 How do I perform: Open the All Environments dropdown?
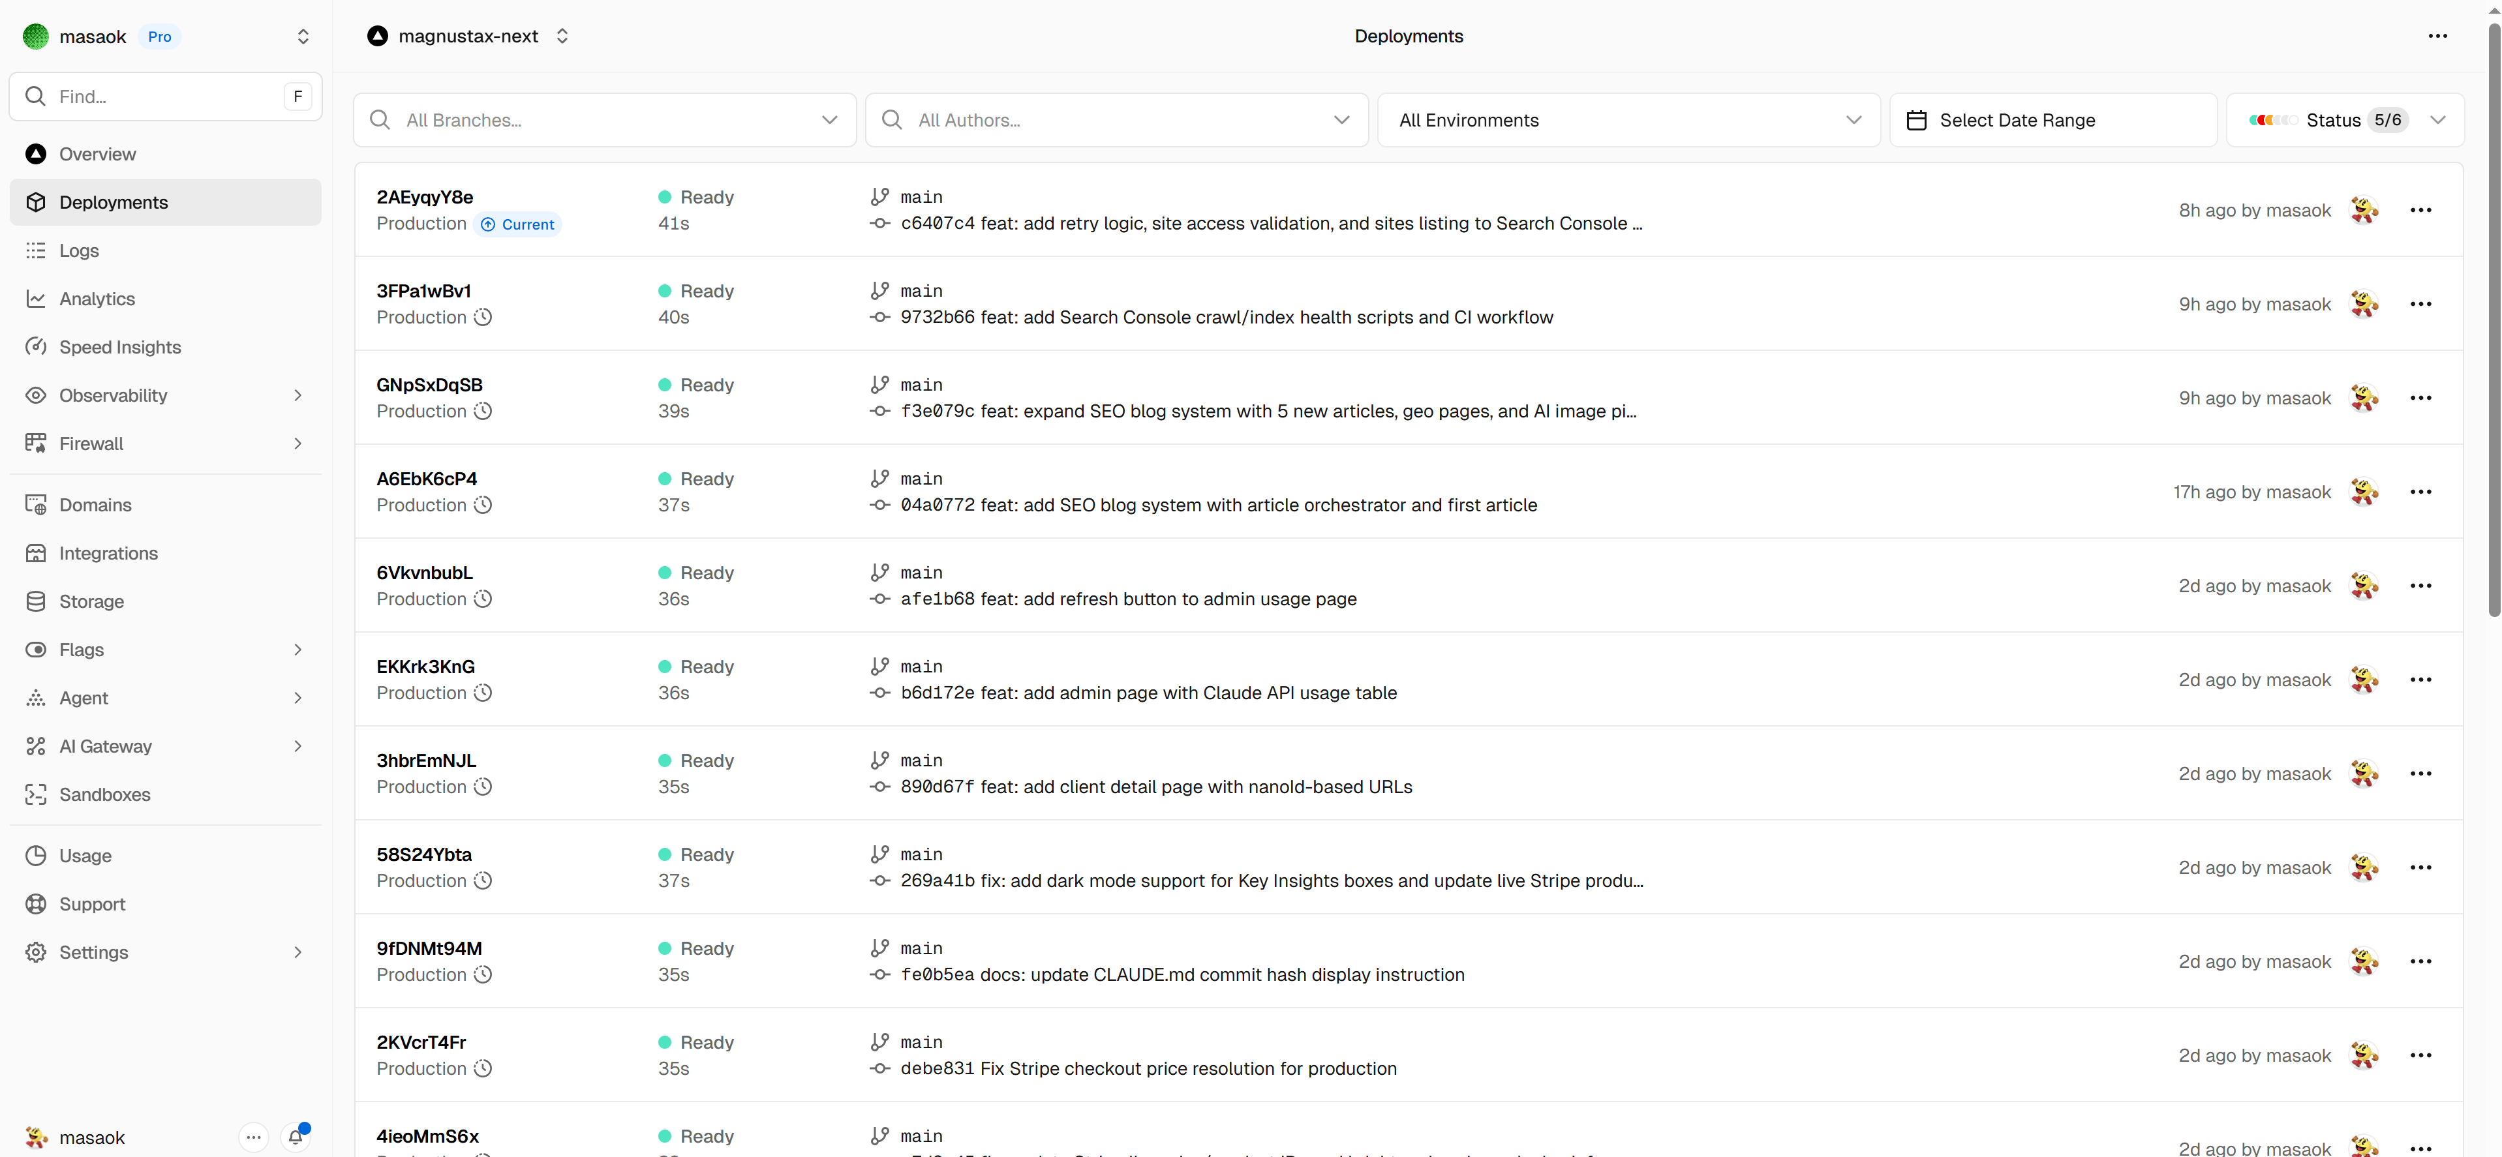pos(1628,121)
